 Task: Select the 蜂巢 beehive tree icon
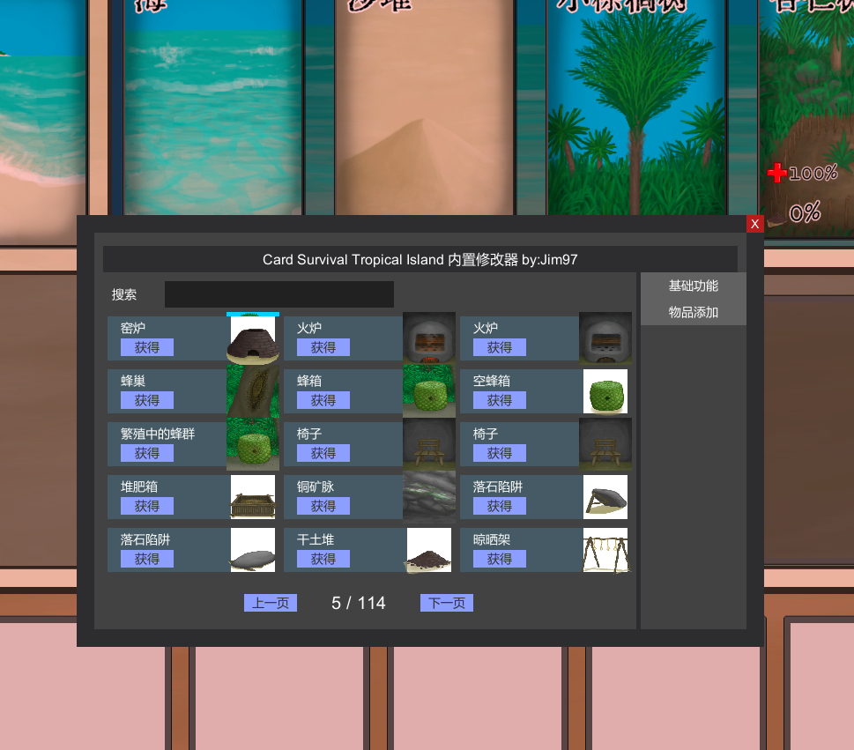tap(253, 391)
